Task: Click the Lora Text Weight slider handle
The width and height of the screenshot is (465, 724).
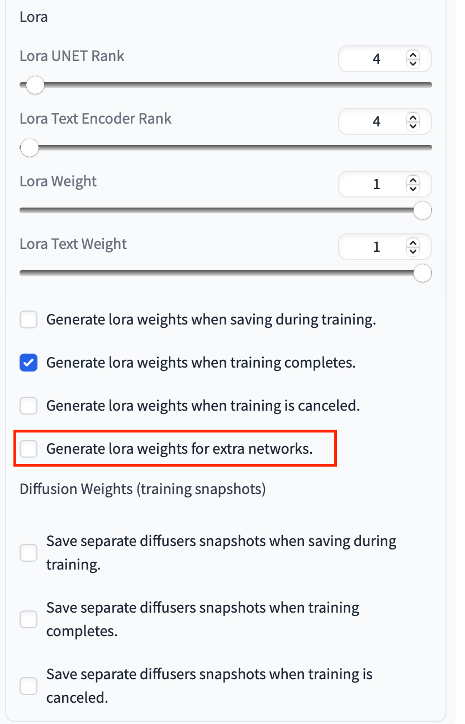Action: pyautogui.click(x=423, y=274)
